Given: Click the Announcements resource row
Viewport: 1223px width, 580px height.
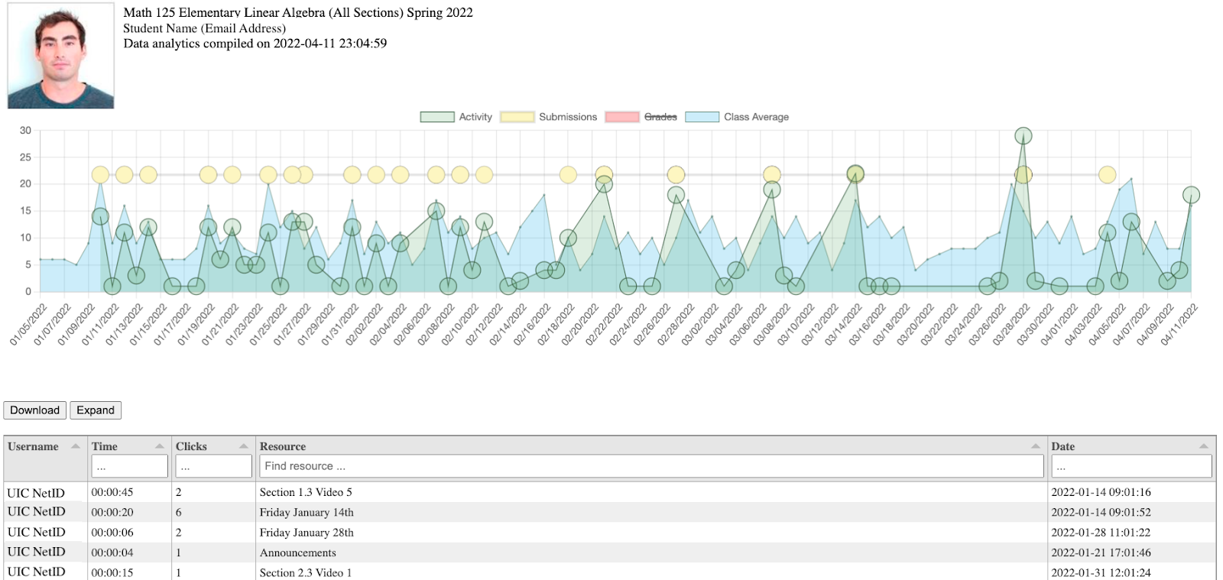Looking at the screenshot, I should pos(610,552).
